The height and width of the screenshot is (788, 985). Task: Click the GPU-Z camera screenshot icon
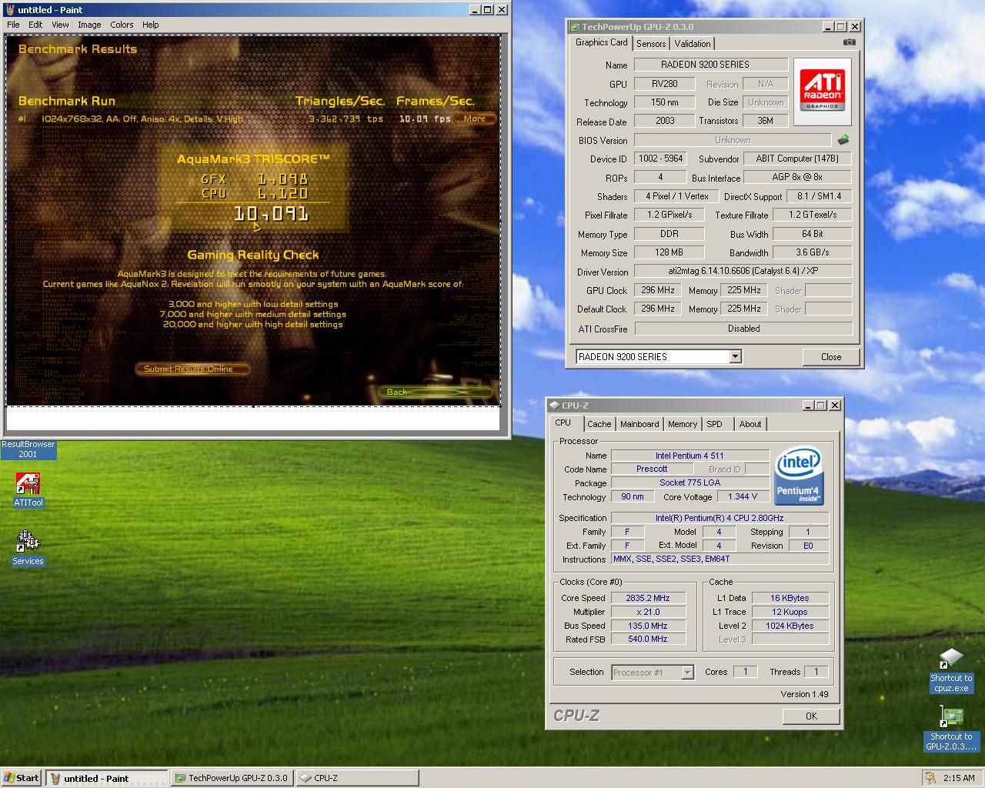tap(849, 42)
